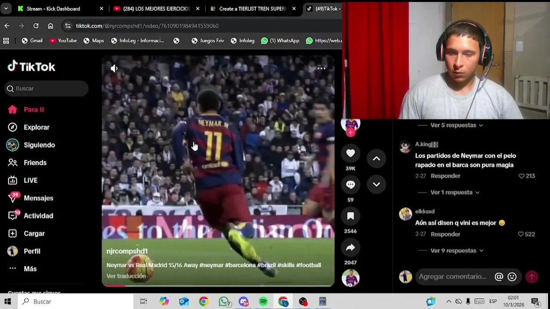Open the browser apps grid icon
550x309 pixels.
coord(6,41)
